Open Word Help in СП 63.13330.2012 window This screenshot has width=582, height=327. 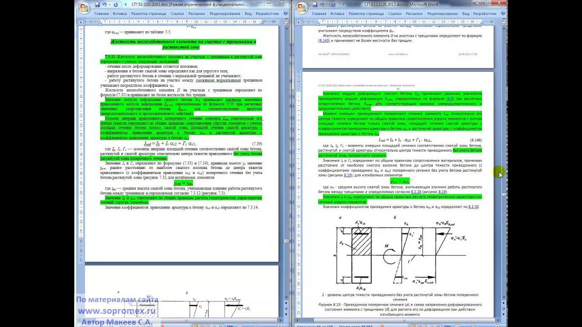(x=503, y=14)
